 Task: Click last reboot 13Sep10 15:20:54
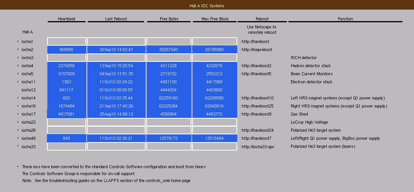click(x=116, y=66)
